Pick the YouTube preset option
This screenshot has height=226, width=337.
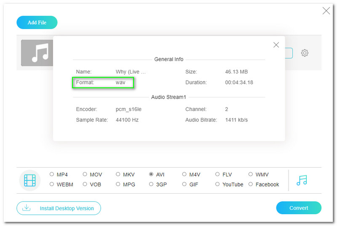pyautogui.click(x=217, y=184)
